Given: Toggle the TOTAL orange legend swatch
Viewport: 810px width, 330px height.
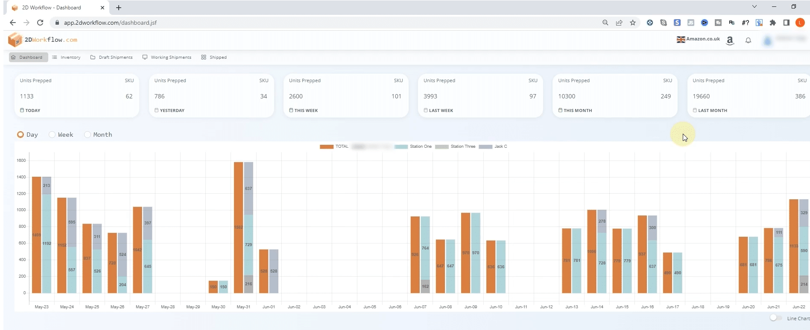Looking at the screenshot, I should coord(327,146).
